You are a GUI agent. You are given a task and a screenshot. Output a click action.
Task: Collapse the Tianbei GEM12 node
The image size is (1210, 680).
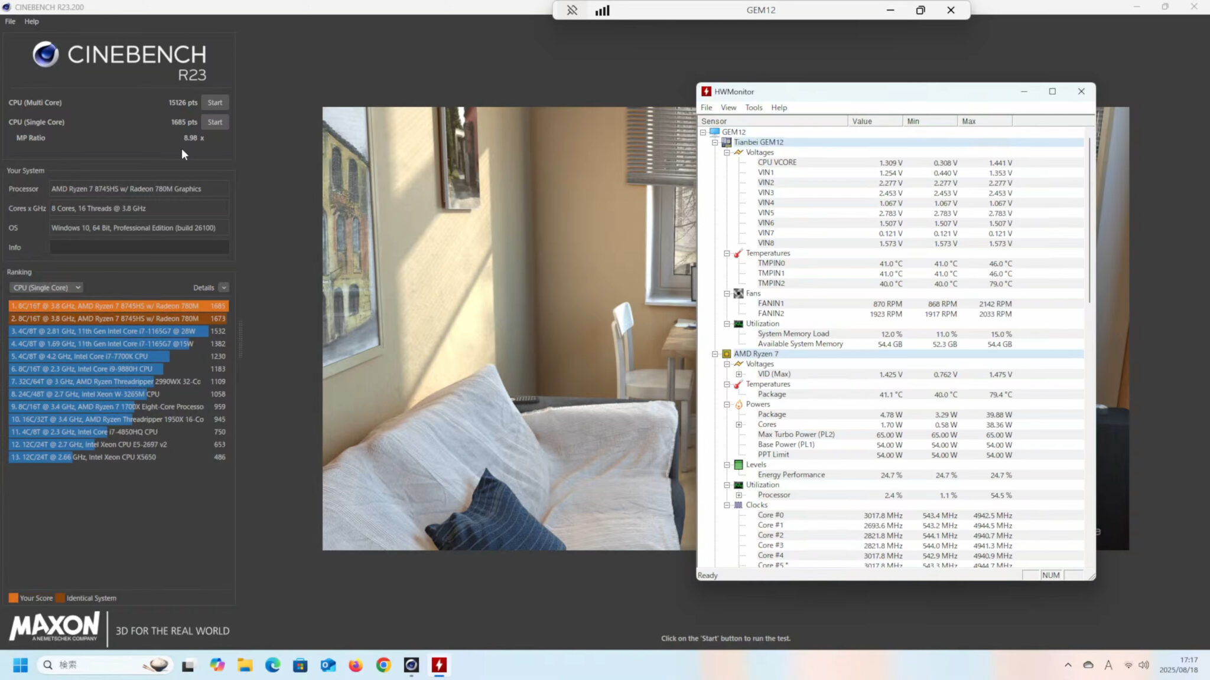click(715, 142)
